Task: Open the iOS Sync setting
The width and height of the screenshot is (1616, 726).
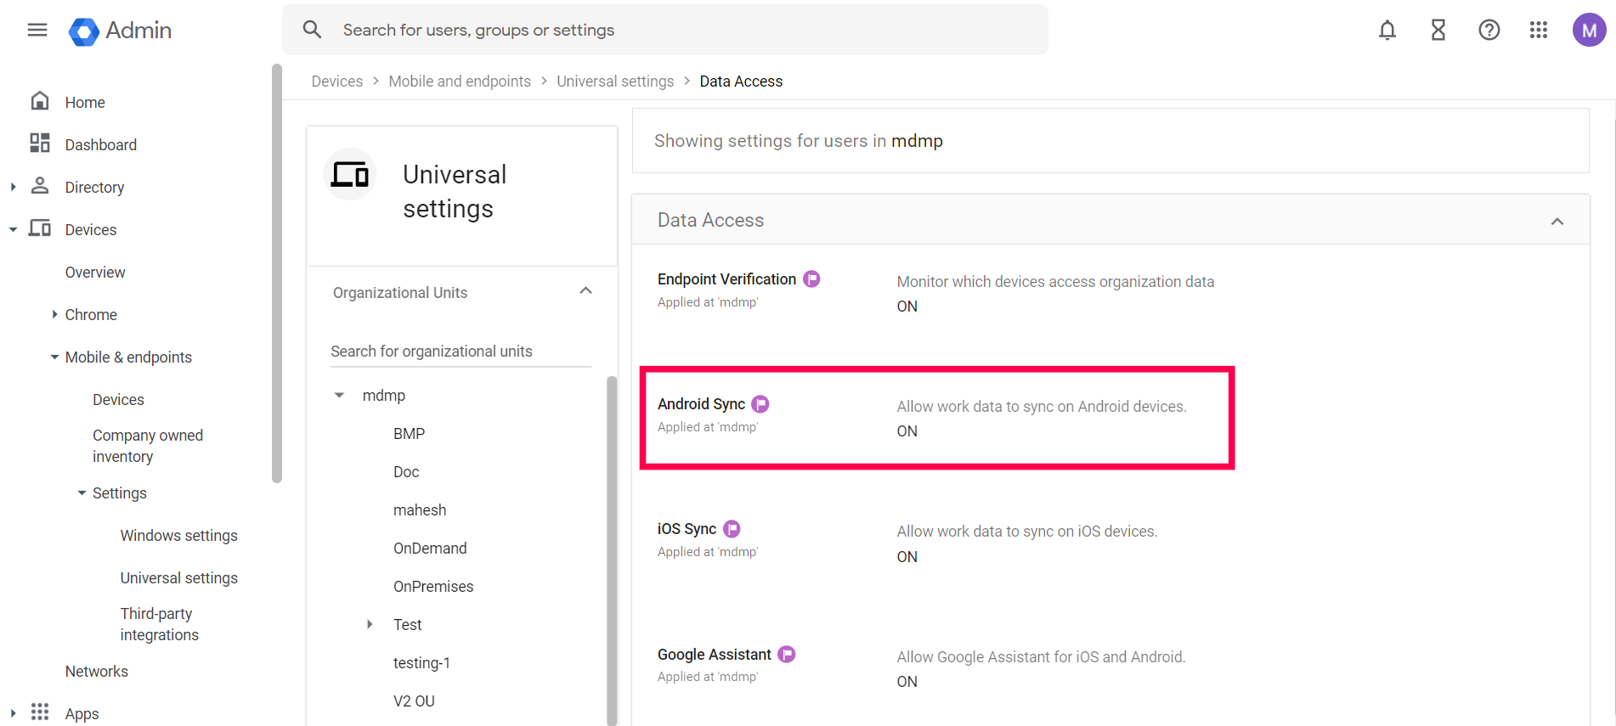Action: point(687,529)
